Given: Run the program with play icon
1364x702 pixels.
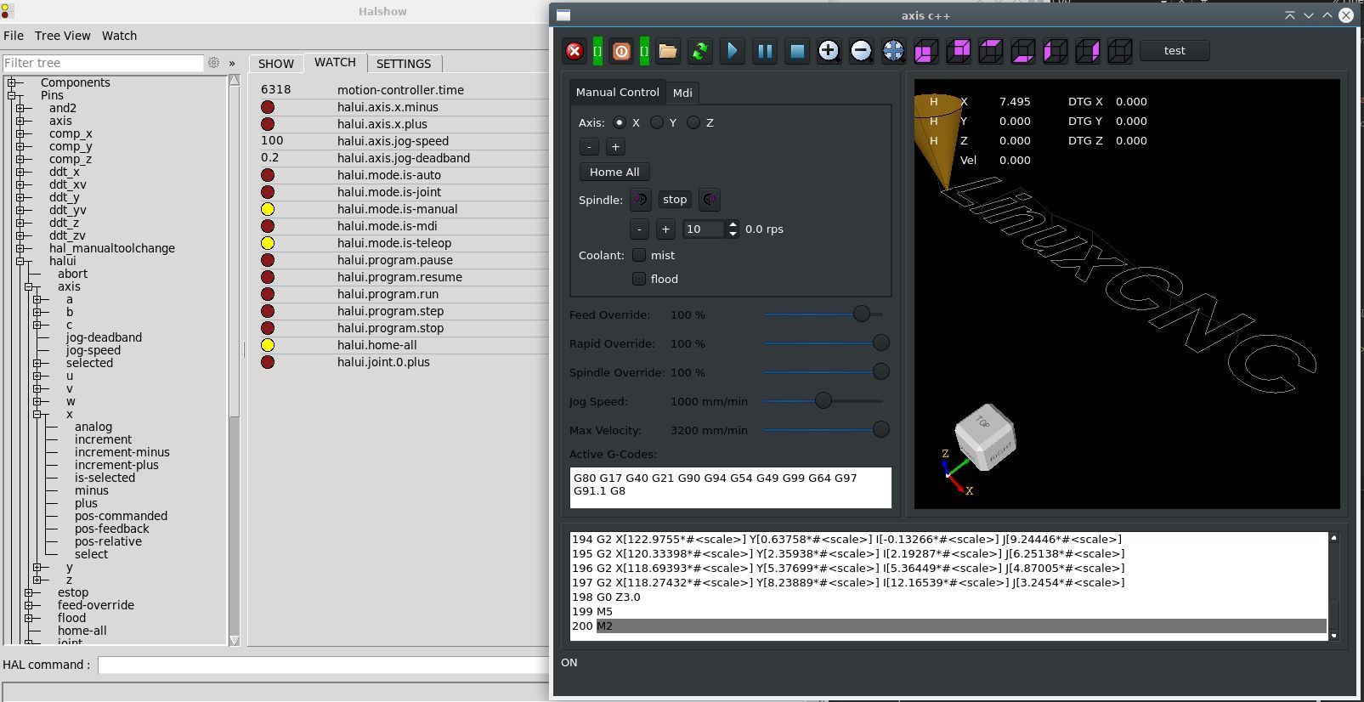Looking at the screenshot, I should 733,51.
